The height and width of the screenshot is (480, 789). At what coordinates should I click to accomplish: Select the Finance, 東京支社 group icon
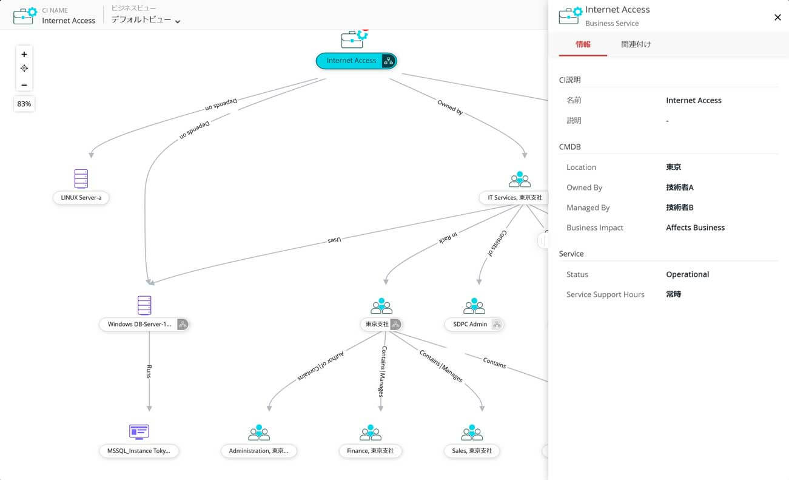point(370,432)
